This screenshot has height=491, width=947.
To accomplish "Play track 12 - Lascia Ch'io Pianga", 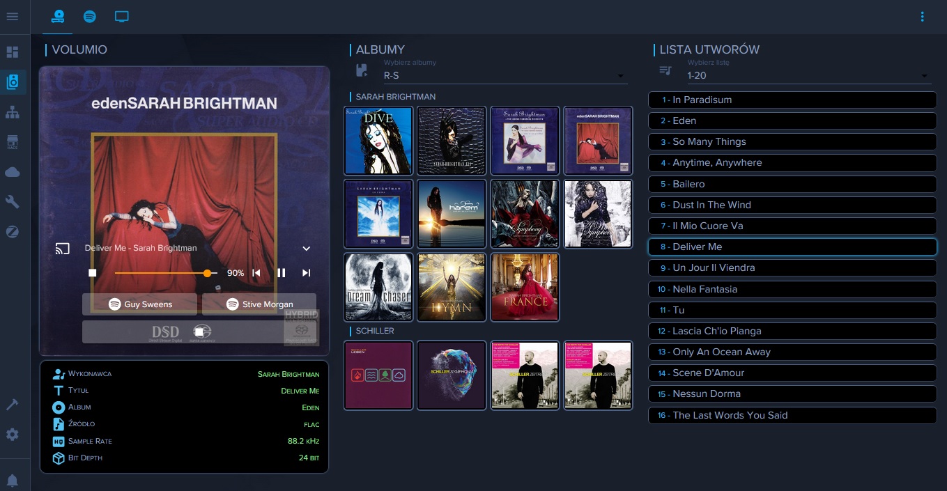I will (x=792, y=331).
